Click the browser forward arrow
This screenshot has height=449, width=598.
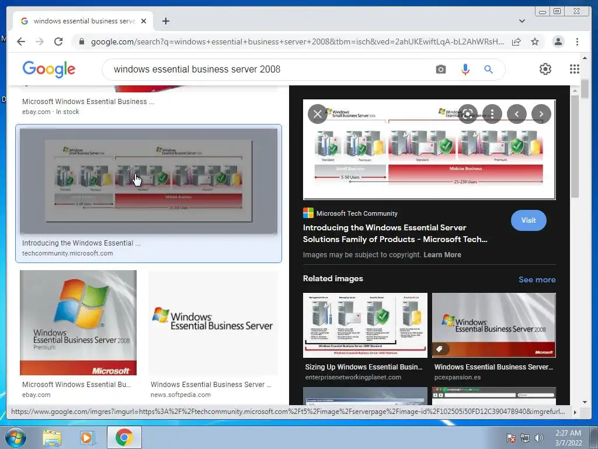click(x=40, y=42)
